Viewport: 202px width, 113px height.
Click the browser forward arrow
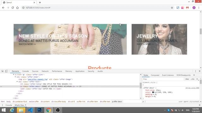click(8, 8)
